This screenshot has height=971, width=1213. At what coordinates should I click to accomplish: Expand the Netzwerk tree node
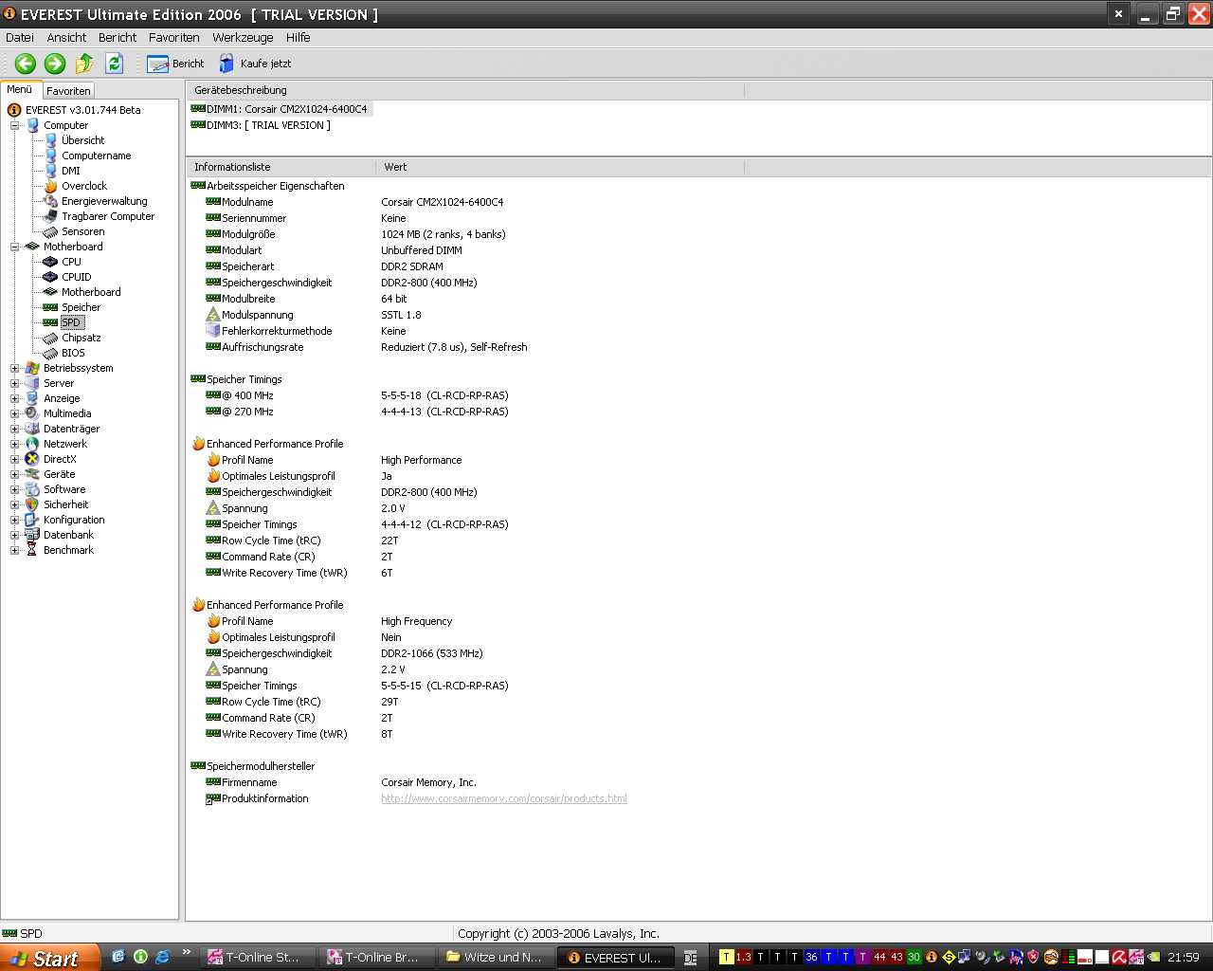tap(15, 444)
